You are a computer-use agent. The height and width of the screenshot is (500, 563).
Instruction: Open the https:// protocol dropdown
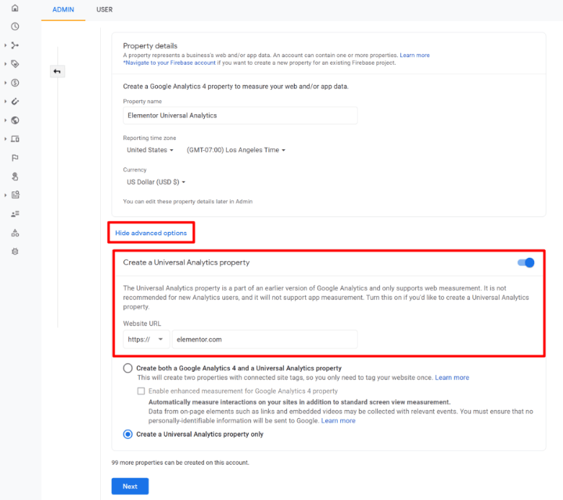(146, 339)
